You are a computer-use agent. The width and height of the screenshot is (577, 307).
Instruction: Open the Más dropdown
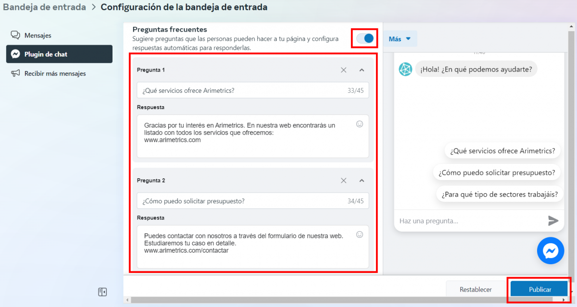tap(400, 39)
